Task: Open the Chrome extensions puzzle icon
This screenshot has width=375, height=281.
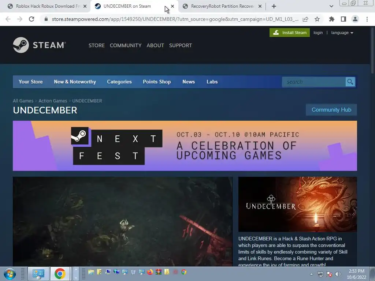Action: (x=332, y=19)
